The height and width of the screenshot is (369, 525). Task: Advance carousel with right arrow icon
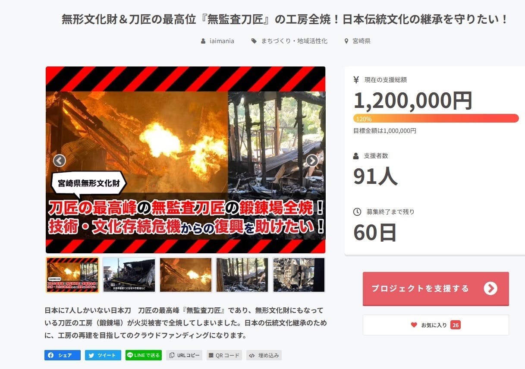pos(312,161)
